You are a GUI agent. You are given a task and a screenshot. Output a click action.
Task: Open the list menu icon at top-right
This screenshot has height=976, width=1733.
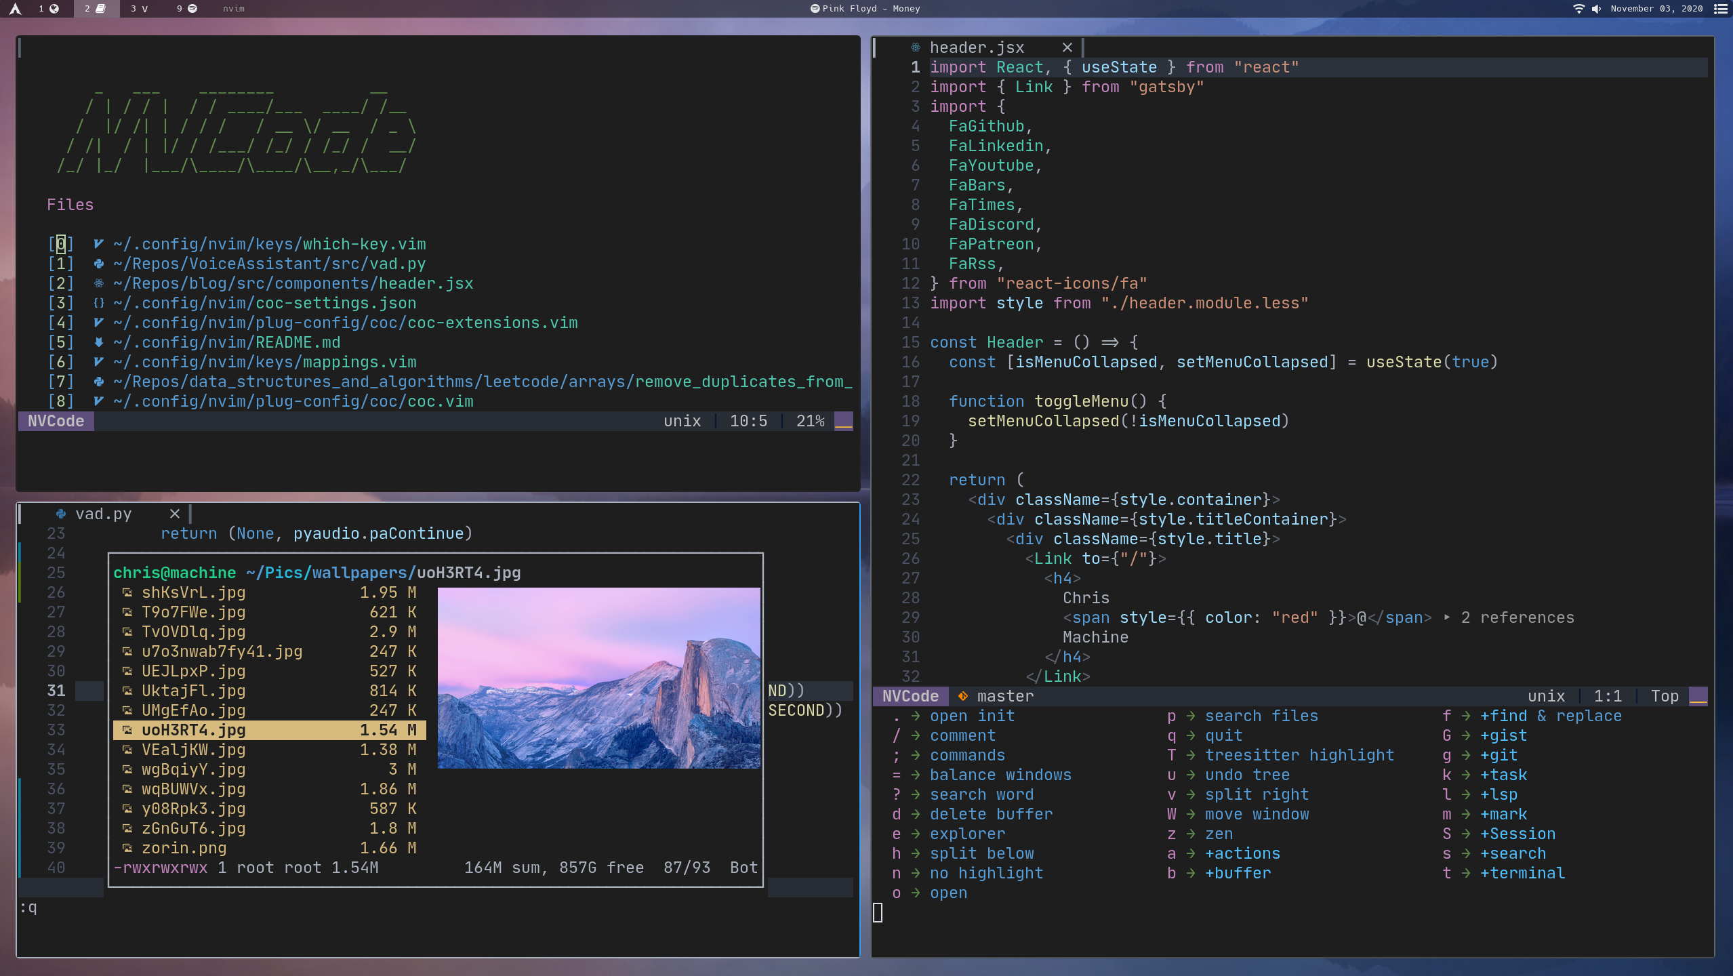tap(1719, 9)
